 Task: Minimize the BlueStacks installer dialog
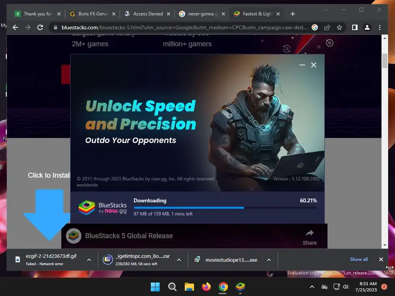302,65
